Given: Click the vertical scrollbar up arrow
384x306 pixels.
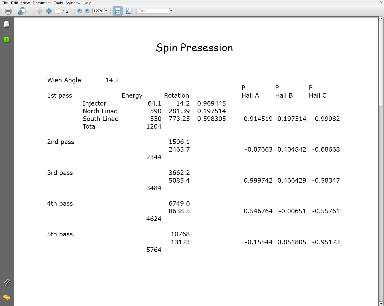Looking at the screenshot, I should point(381,19).
